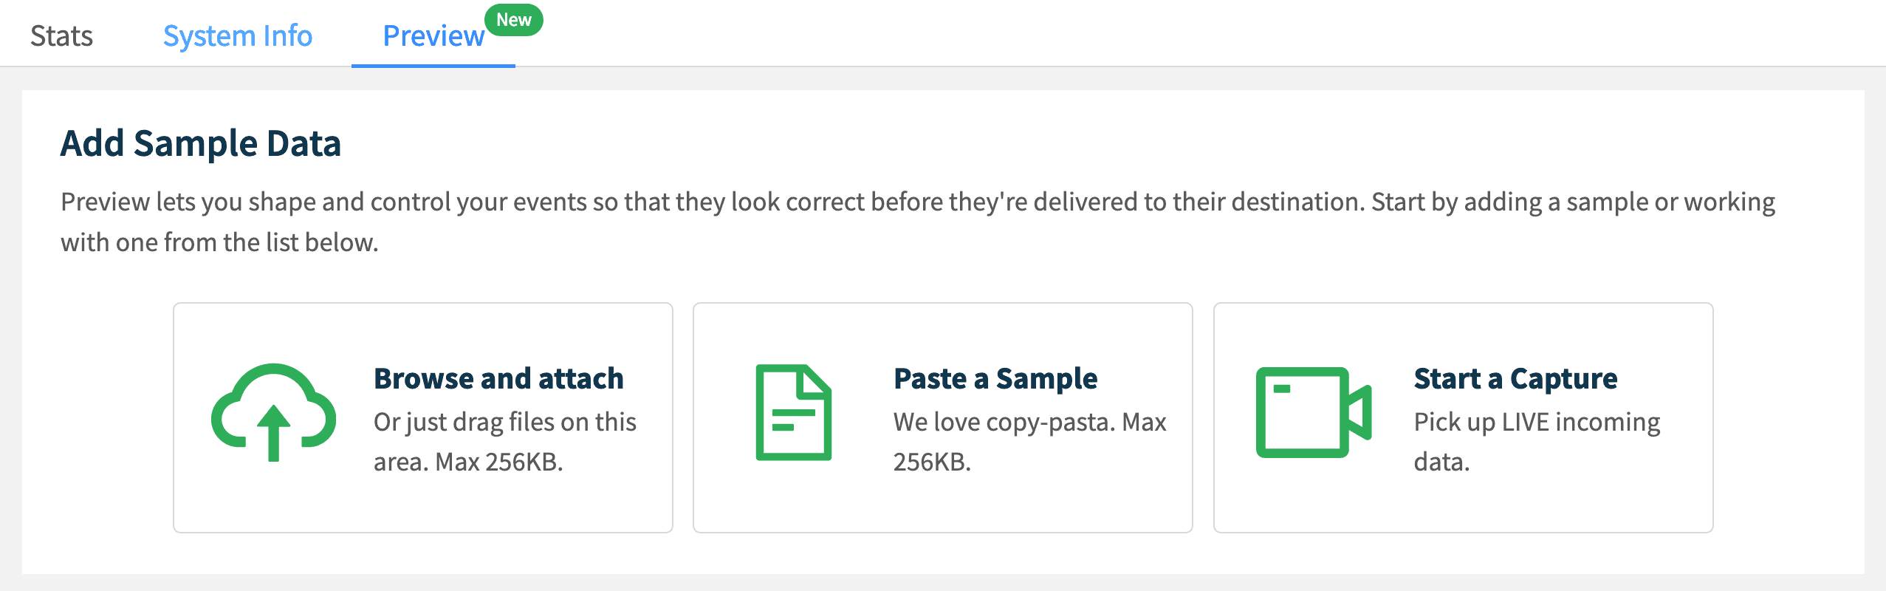The width and height of the screenshot is (1886, 591).
Task: Click the green New badge
Action: click(514, 20)
